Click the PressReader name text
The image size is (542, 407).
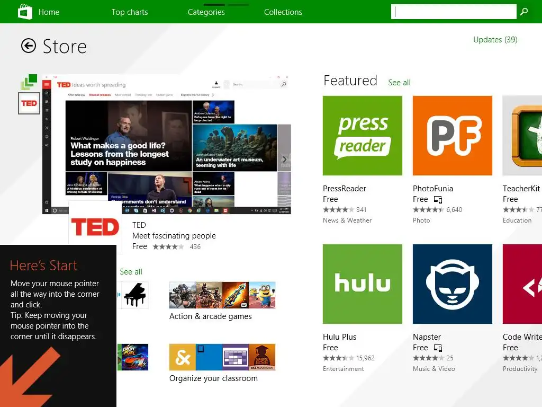pyautogui.click(x=344, y=189)
